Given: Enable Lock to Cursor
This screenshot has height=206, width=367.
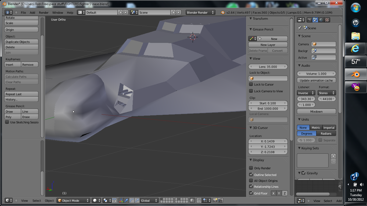Looking at the screenshot, I should click(x=251, y=84).
